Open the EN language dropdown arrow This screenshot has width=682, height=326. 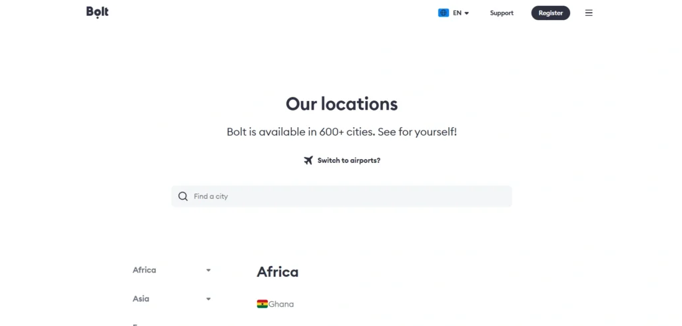[x=467, y=13]
